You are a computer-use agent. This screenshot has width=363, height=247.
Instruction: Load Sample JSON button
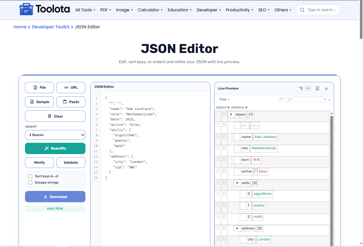pos(39,102)
